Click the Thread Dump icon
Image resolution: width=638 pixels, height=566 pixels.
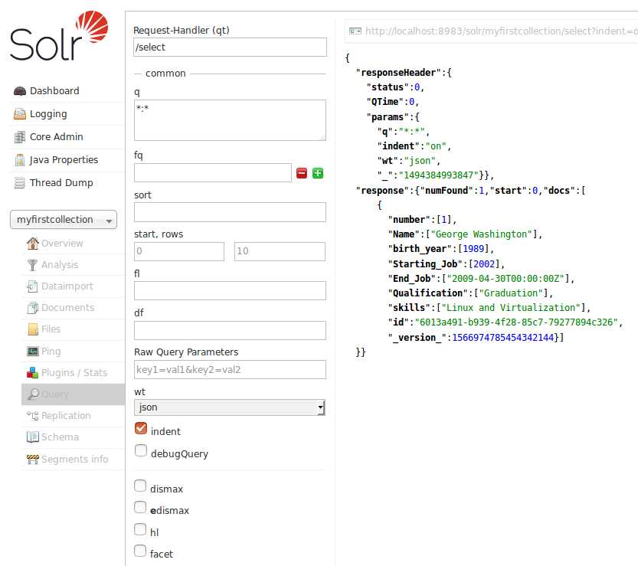coord(20,183)
